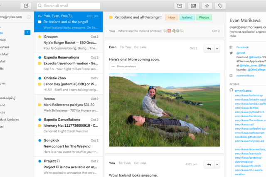Image resolution: width=266 pixels, height=177 pixels.
Task: Click the mark as unread envelope icon
Action: click(x=193, y=6)
